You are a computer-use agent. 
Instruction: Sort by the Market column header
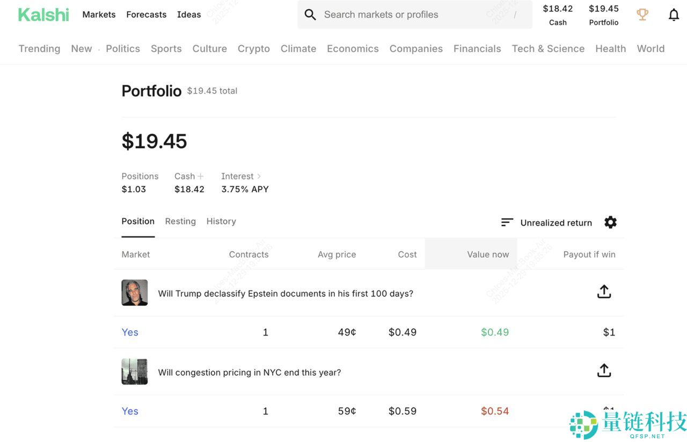136,255
